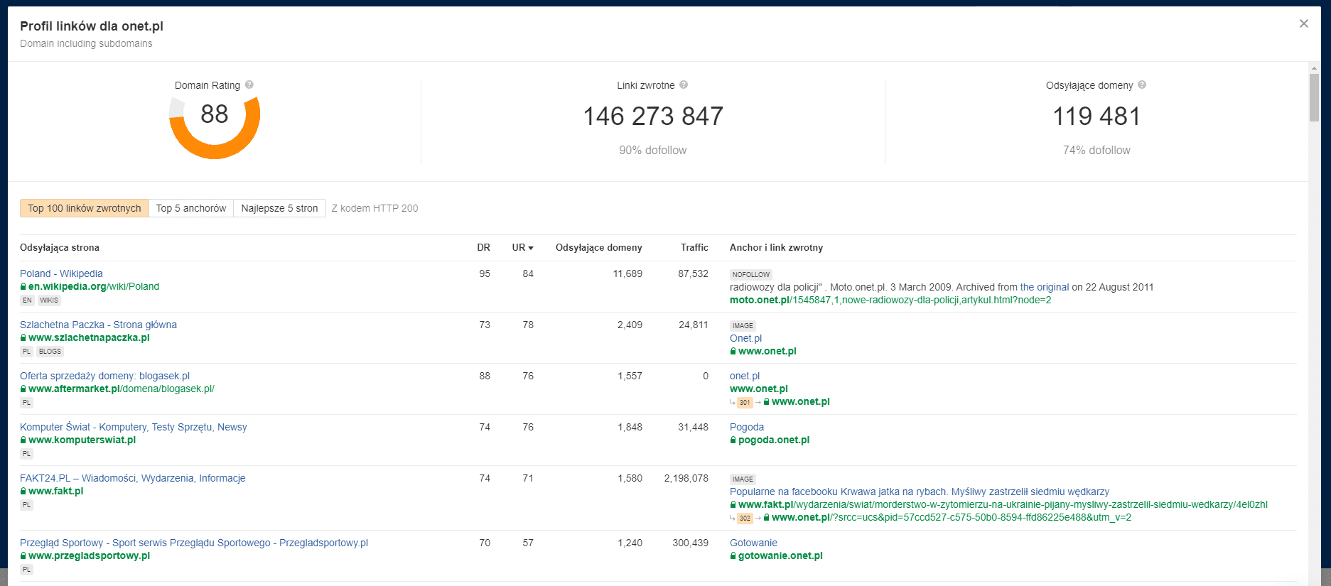Click the Onet.pl image anchor link
Viewport: 1331px width, 586px height.
tap(745, 338)
